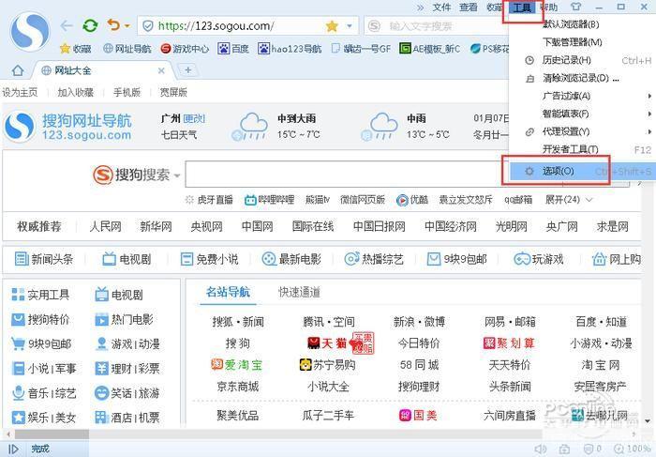Click 手机版 link

point(127,92)
